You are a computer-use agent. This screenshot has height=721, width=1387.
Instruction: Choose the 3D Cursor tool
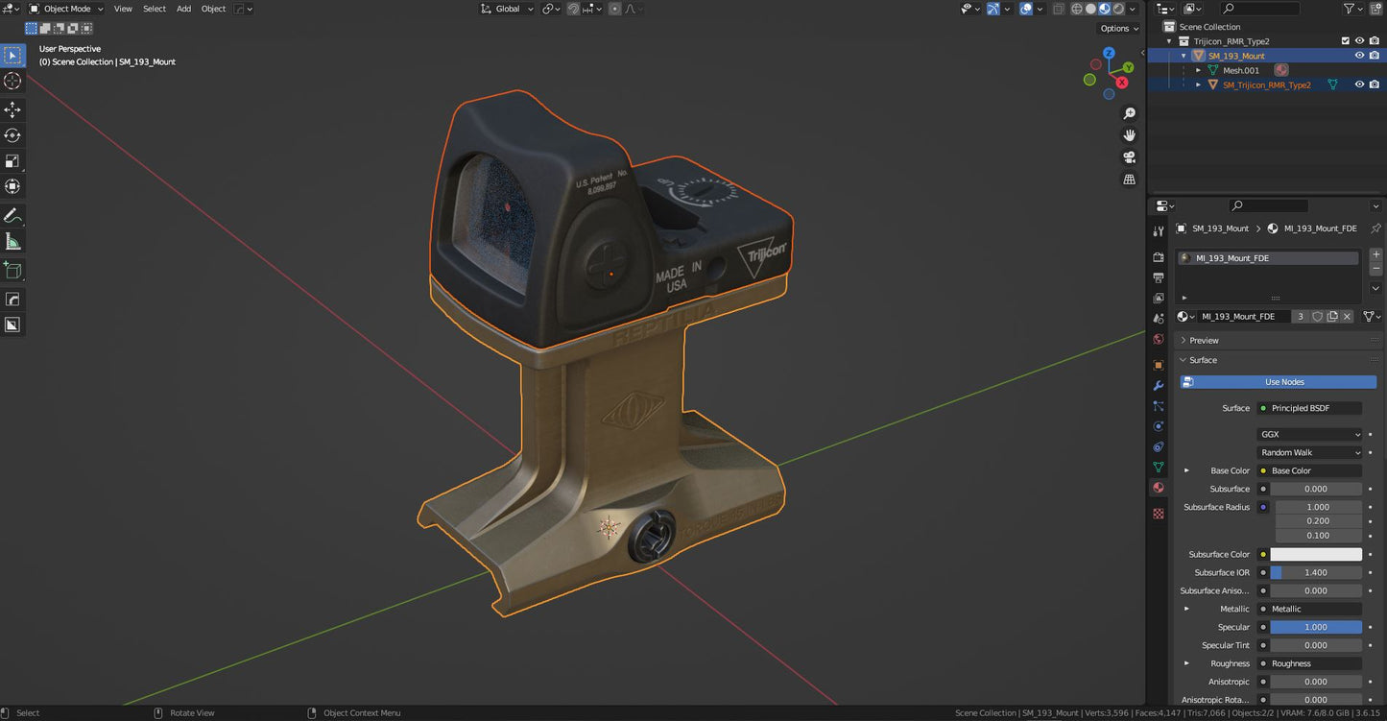[x=12, y=82]
